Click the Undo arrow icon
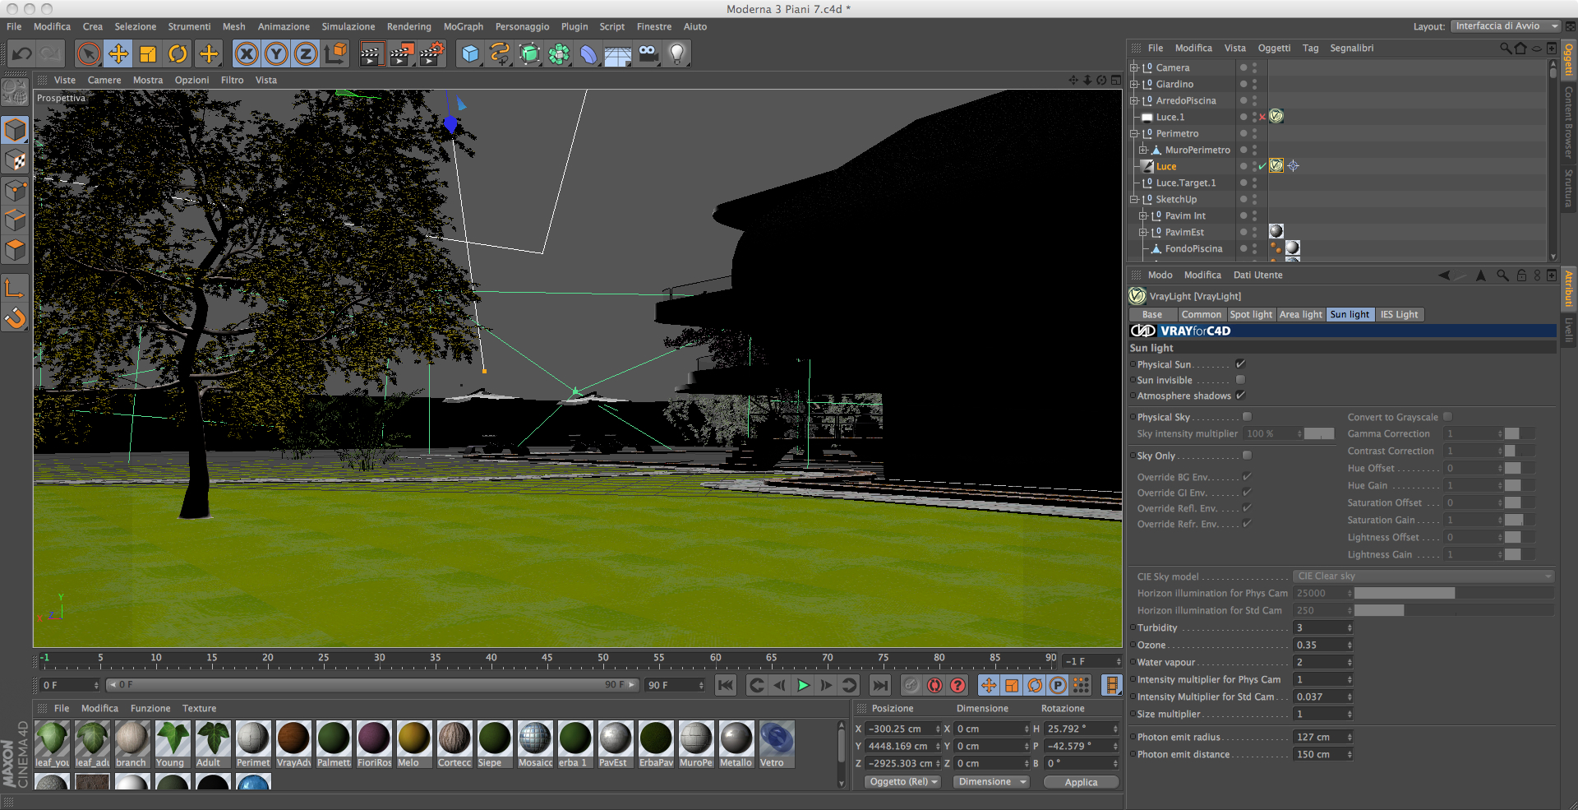This screenshot has height=810, width=1578. click(x=22, y=54)
